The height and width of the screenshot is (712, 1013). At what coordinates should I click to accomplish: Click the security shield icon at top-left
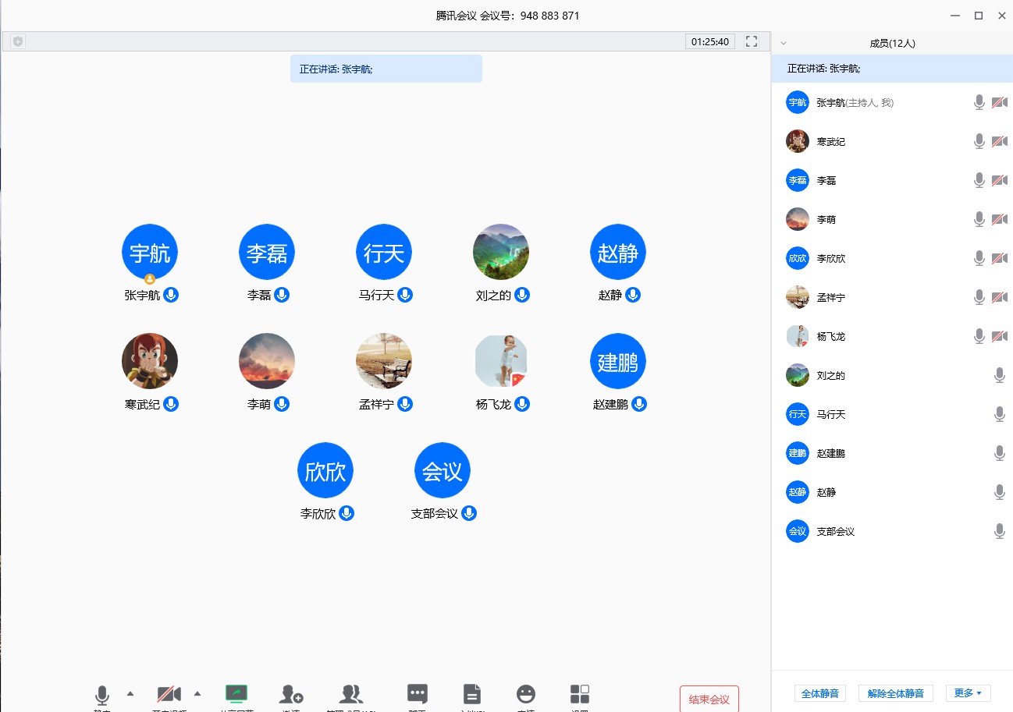point(18,41)
